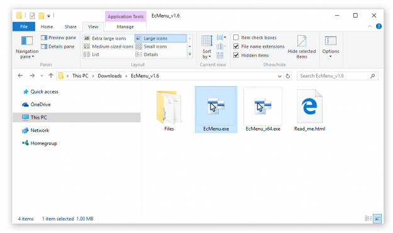This screenshot has height=233, width=393.
Task: Enable Item check boxes
Action: [x=255, y=38]
